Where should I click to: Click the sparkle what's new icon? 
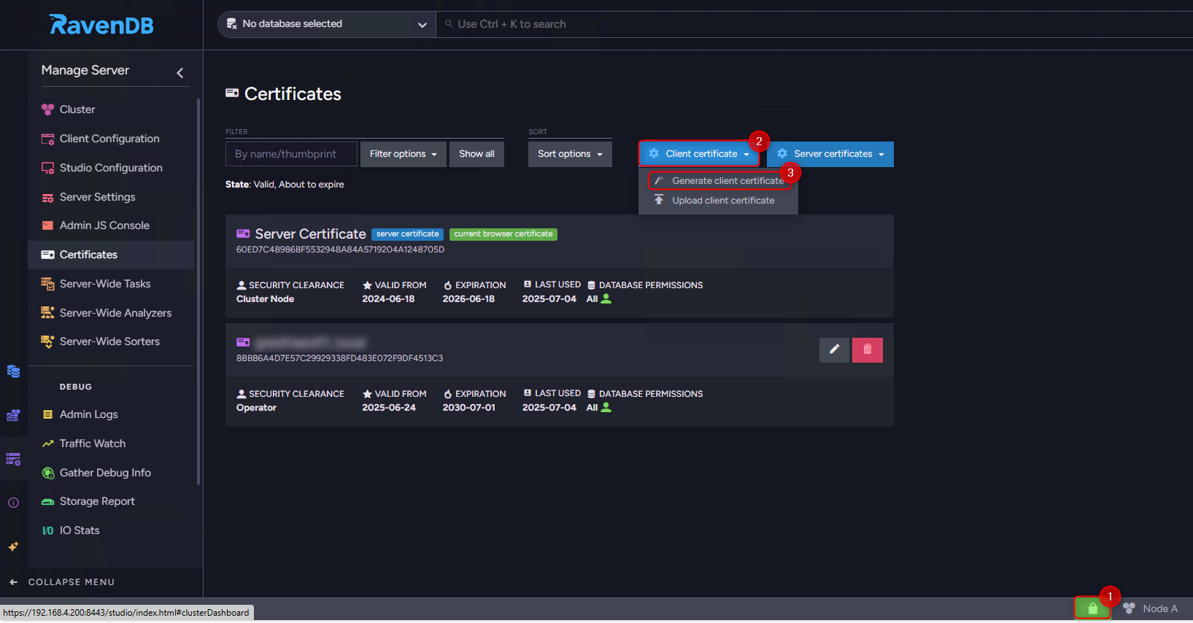[13, 546]
